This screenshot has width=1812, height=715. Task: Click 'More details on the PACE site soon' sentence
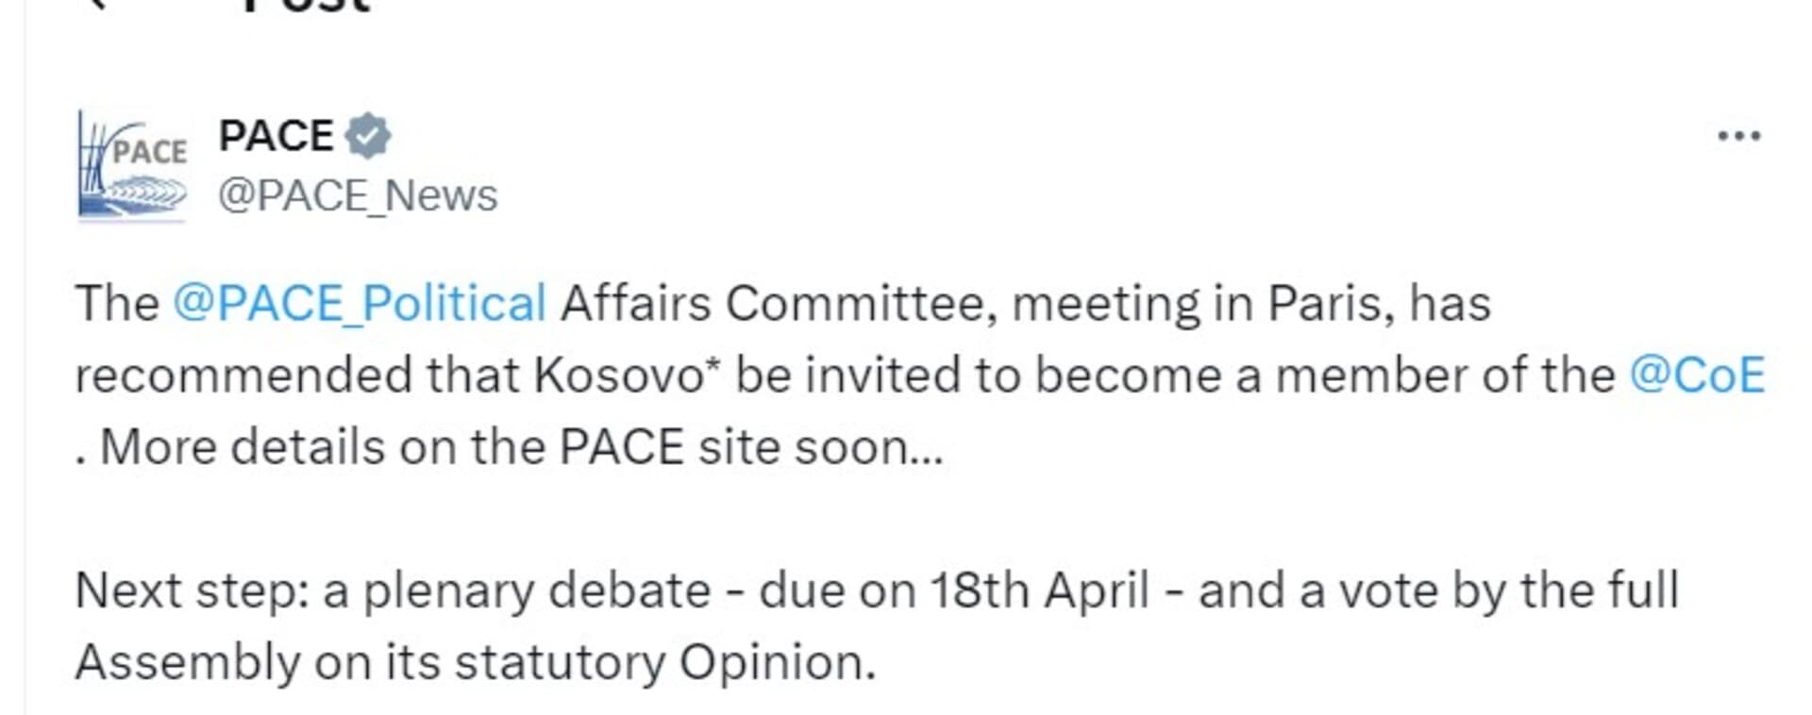(x=521, y=447)
